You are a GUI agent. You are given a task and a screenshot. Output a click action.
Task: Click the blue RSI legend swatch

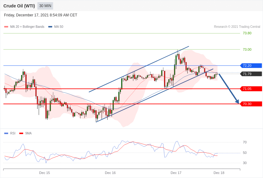pos(6,133)
